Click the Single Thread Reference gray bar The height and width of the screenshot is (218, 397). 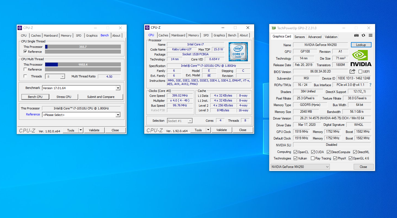(83, 52)
